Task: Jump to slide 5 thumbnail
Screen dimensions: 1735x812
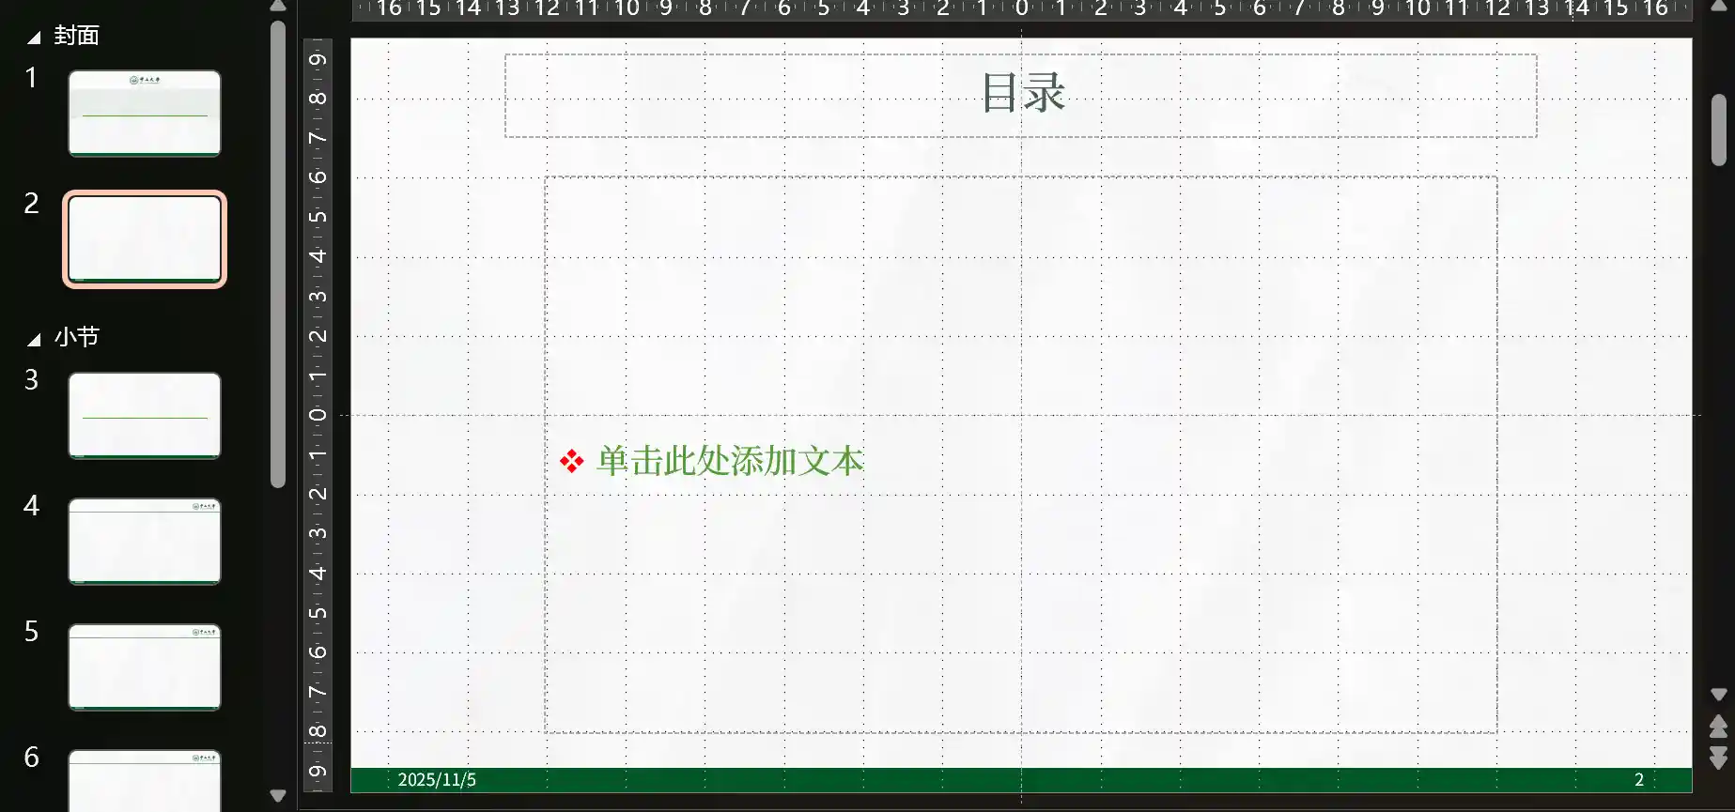Action: pyautogui.click(x=145, y=666)
